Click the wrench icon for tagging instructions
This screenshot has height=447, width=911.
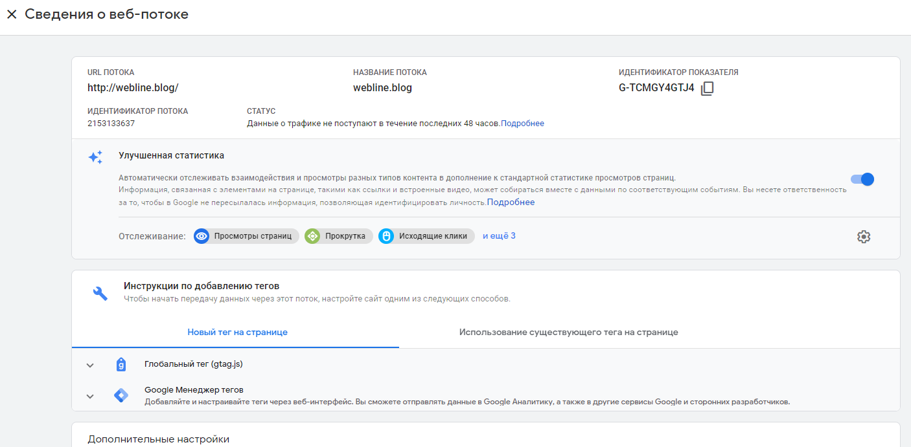coord(100,293)
